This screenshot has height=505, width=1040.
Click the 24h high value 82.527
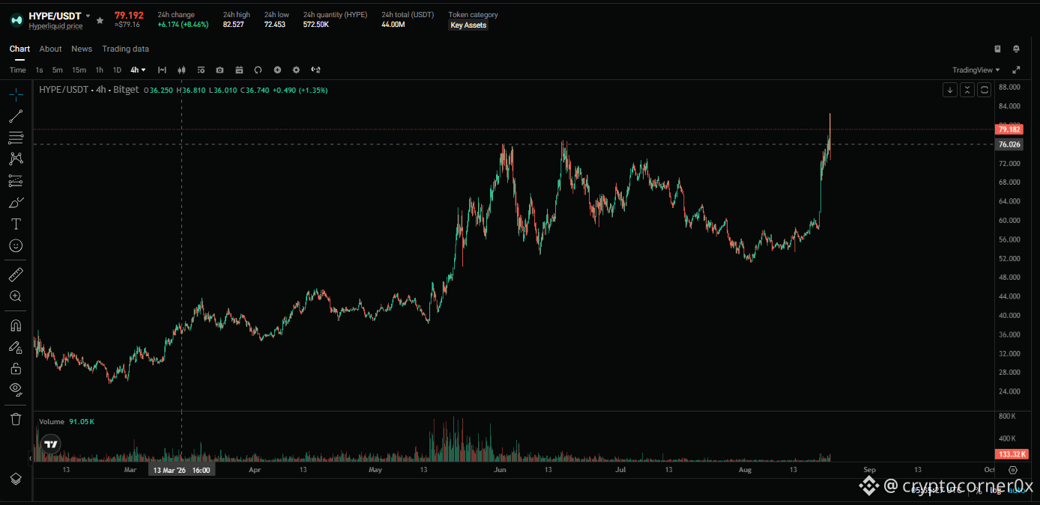coord(233,25)
